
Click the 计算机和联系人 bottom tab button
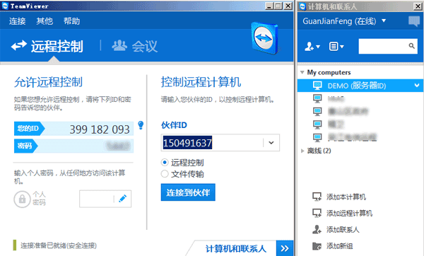[x=236, y=248]
